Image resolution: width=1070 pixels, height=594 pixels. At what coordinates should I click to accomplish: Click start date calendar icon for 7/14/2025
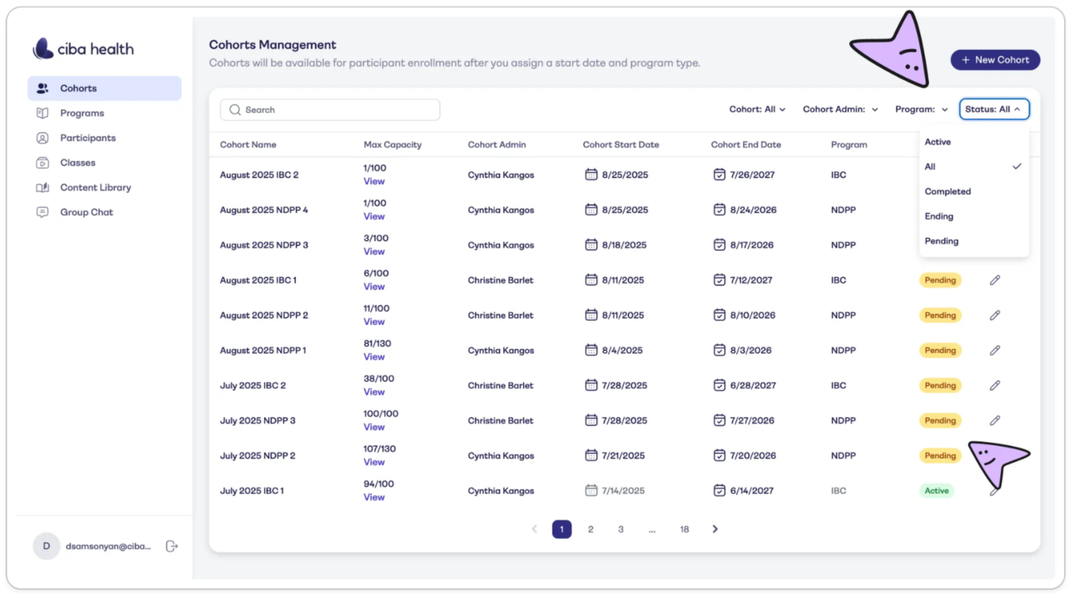[x=591, y=490]
